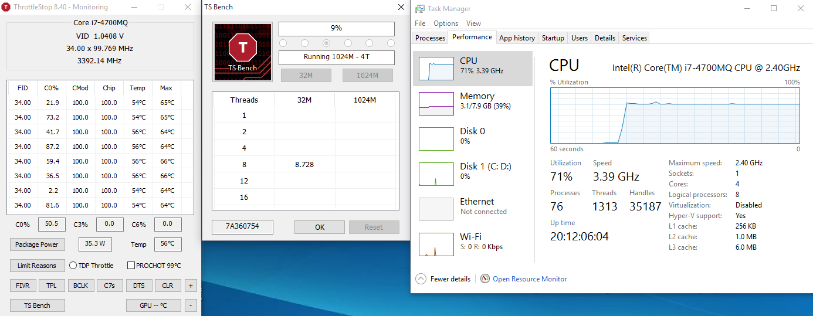Click Task Manager title bar icon
Viewport: 813px width, 316px height.
pos(420,8)
